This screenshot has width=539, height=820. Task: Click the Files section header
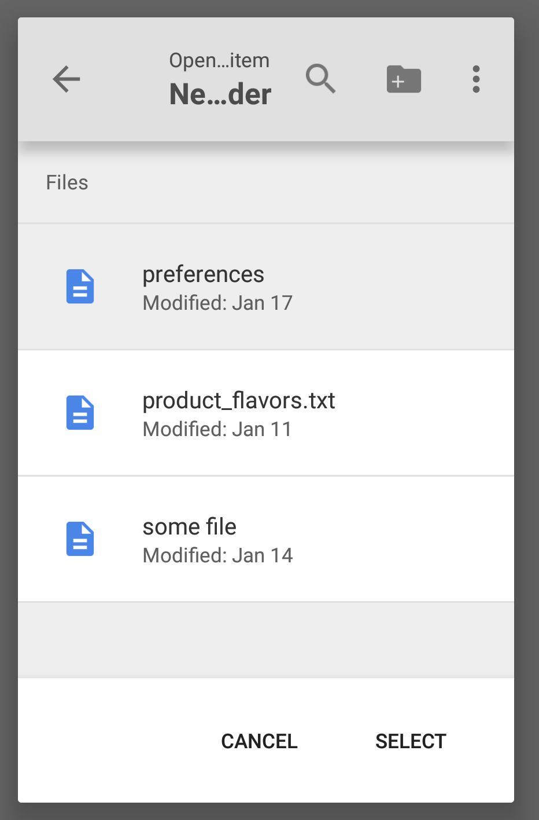tap(67, 182)
